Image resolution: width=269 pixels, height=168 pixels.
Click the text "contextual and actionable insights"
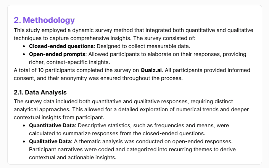click(x=72, y=157)
